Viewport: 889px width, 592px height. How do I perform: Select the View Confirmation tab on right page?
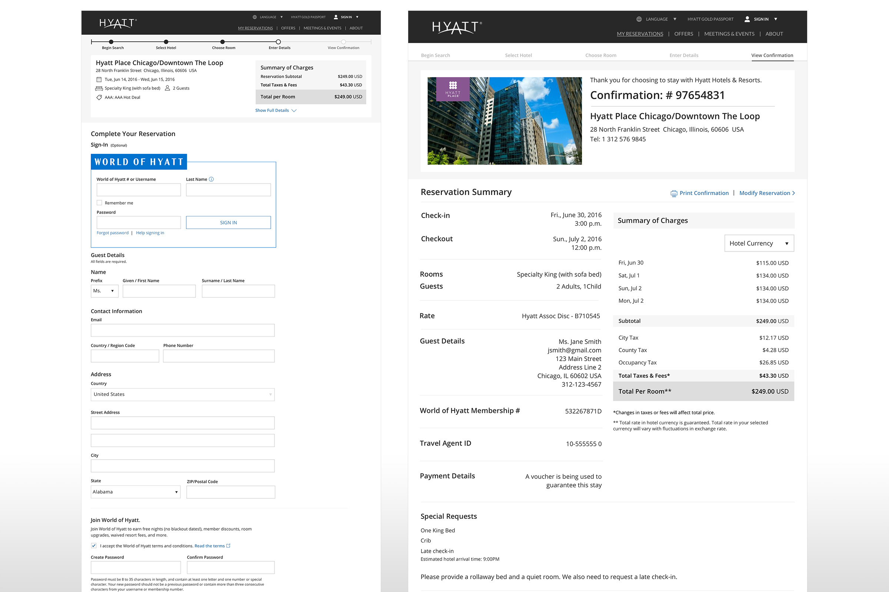click(x=772, y=55)
